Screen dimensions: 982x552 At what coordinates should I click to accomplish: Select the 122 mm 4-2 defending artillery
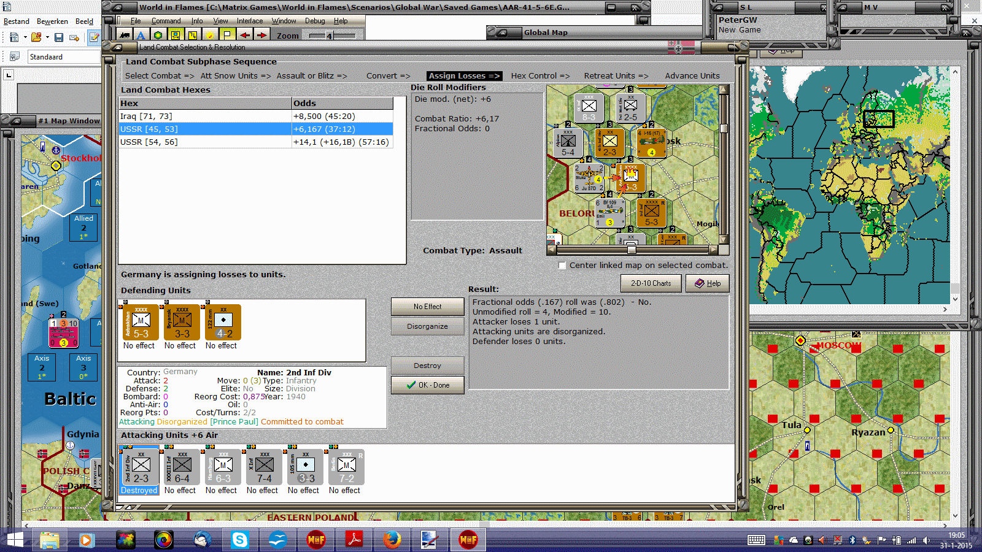223,323
